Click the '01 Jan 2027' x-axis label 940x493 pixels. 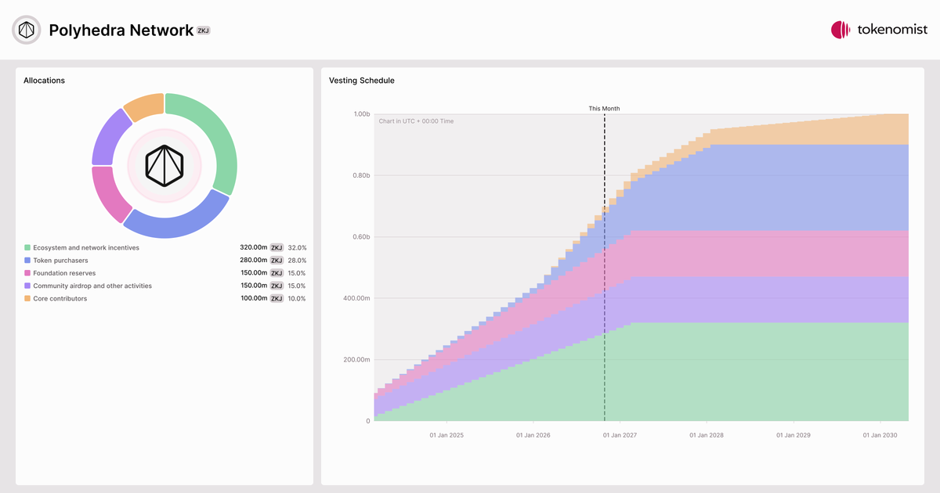click(x=620, y=434)
